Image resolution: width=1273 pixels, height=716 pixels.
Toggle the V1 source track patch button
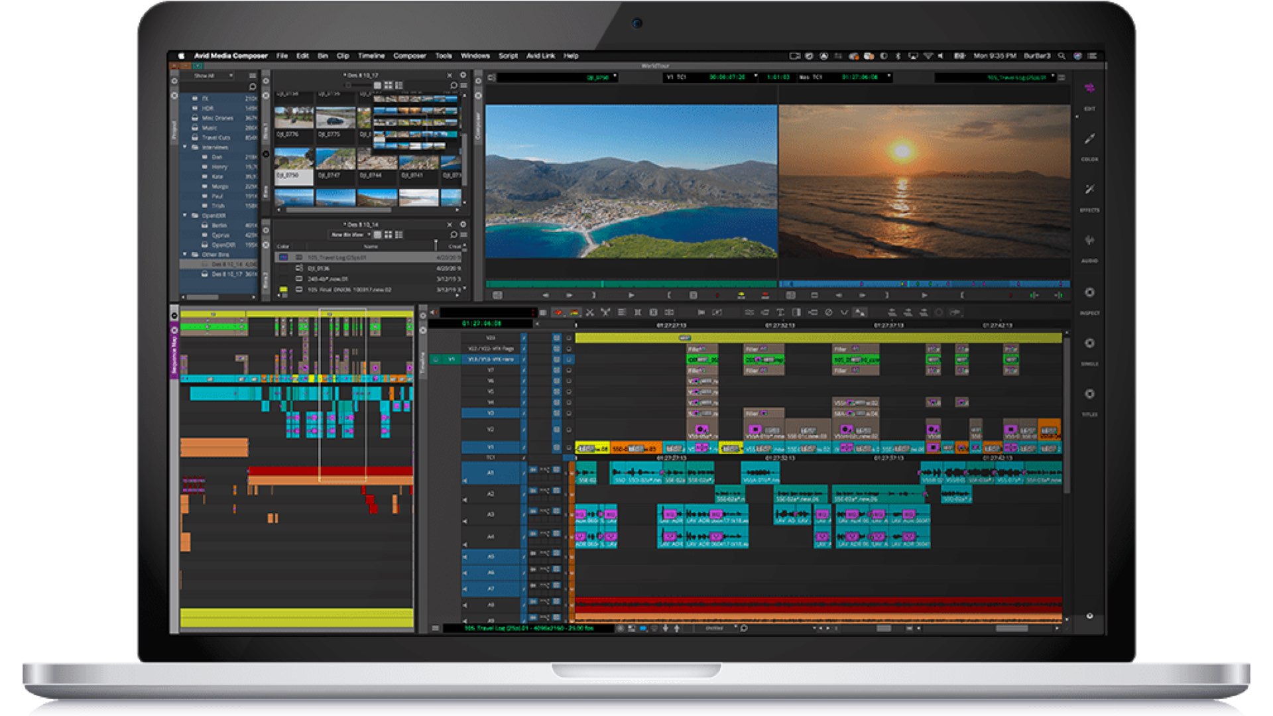452,359
